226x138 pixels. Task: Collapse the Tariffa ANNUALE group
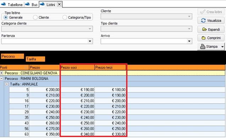[7, 84]
